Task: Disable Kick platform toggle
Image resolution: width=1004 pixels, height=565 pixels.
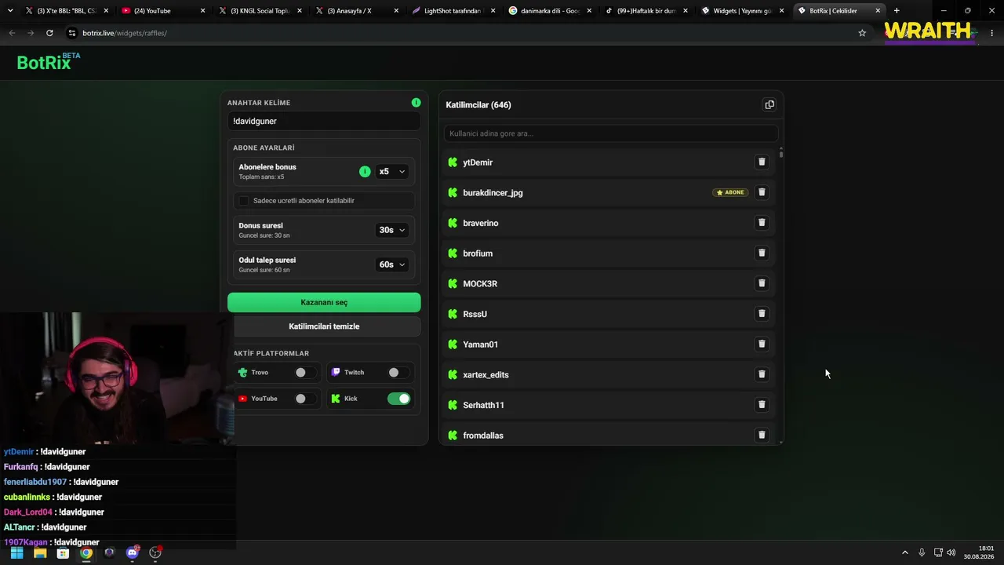Action: (398, 399)
